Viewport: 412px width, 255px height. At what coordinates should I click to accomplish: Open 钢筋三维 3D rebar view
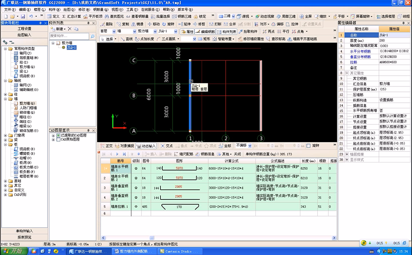(x=182, y=16)
